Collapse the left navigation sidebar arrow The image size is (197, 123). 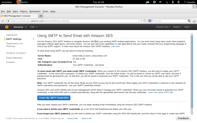pos(33,39)
